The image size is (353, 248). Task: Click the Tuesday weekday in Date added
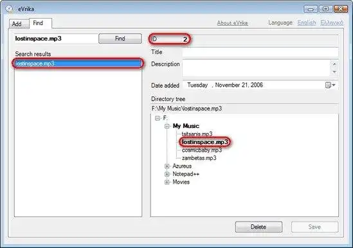pos(197,85)
